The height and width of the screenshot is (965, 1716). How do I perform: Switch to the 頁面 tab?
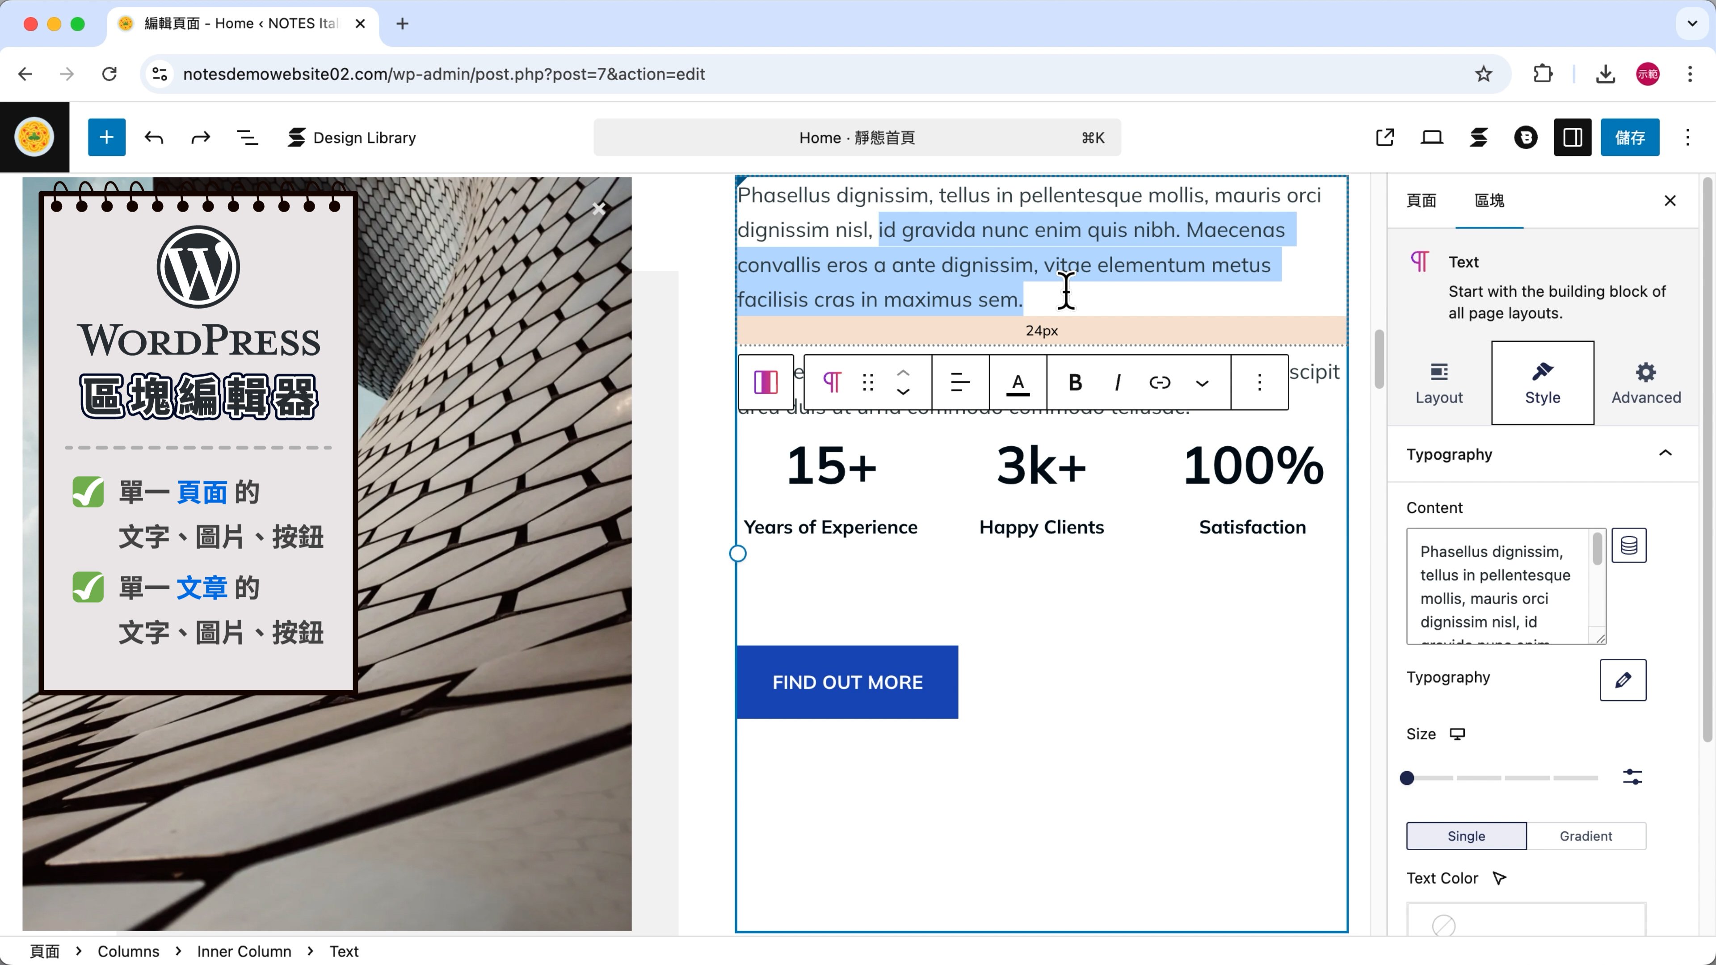[x=1421, y=201]
